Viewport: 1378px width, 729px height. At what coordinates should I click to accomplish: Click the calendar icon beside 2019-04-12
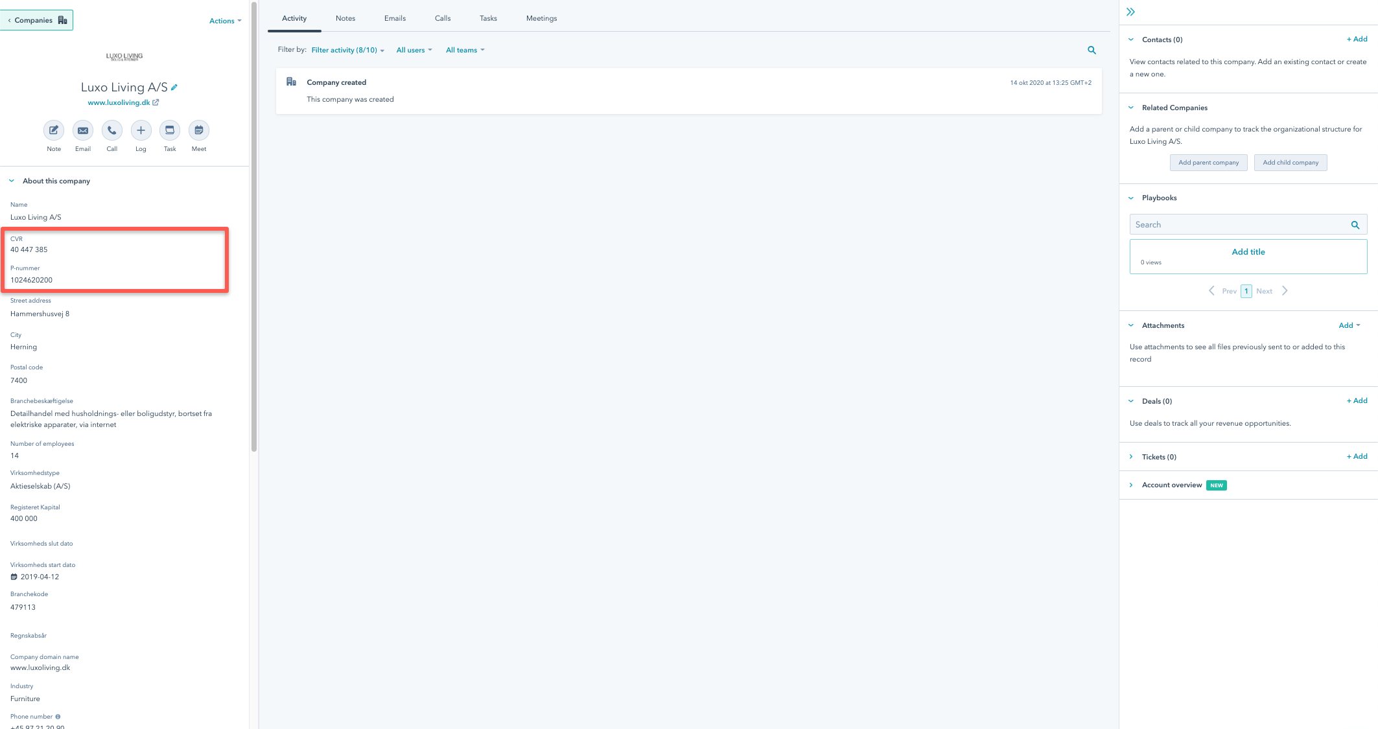14,577
